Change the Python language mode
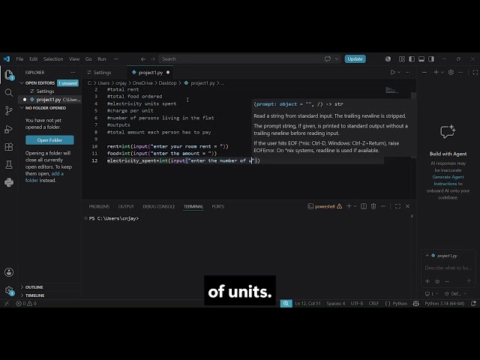This screenshot has height=360, width=480. point(400,303)
